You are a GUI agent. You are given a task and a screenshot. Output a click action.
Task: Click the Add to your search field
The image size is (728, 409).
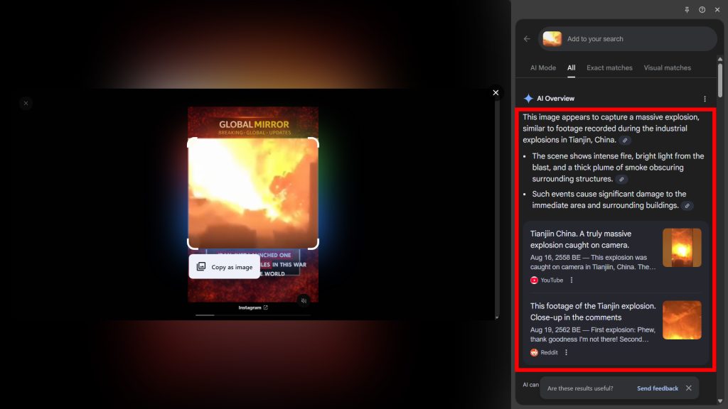[x=627, y=39]
